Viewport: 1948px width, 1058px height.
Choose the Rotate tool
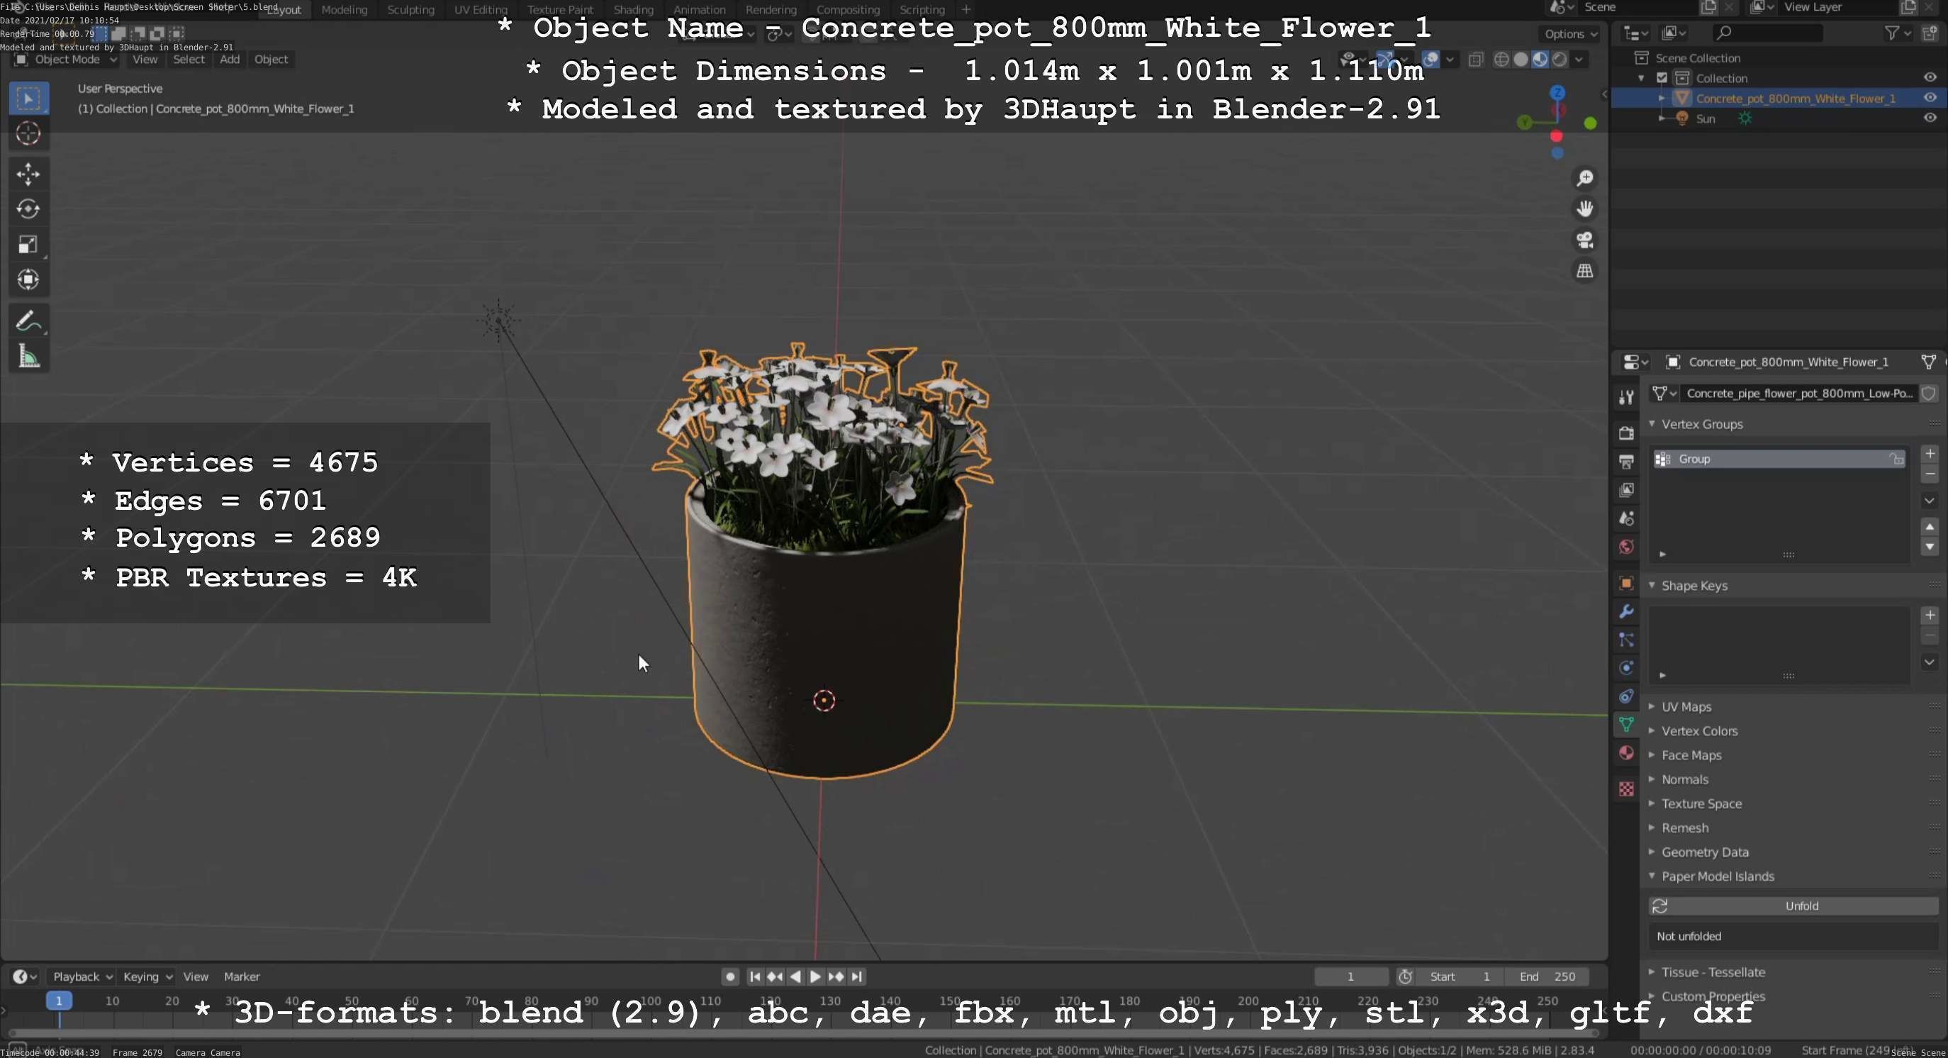click(x=29, y=208)
